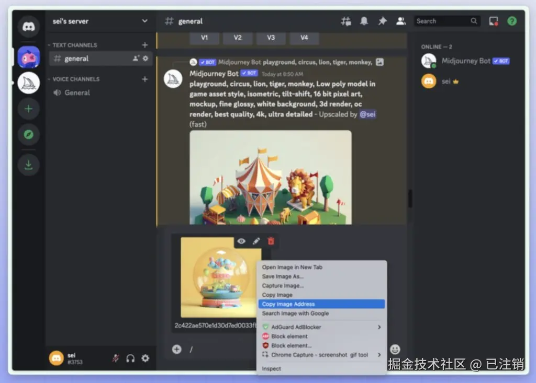Click the chat scrollbar thumb
Viewport: 536px width, 383px height.
point(410,199)
